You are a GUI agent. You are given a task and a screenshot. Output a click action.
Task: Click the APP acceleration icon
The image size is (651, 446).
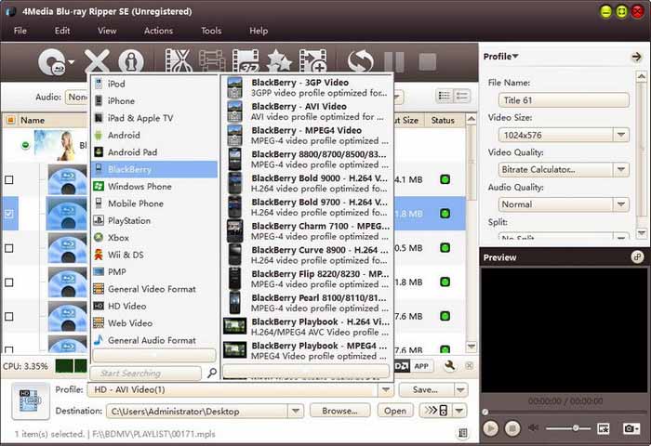(421, 366)
